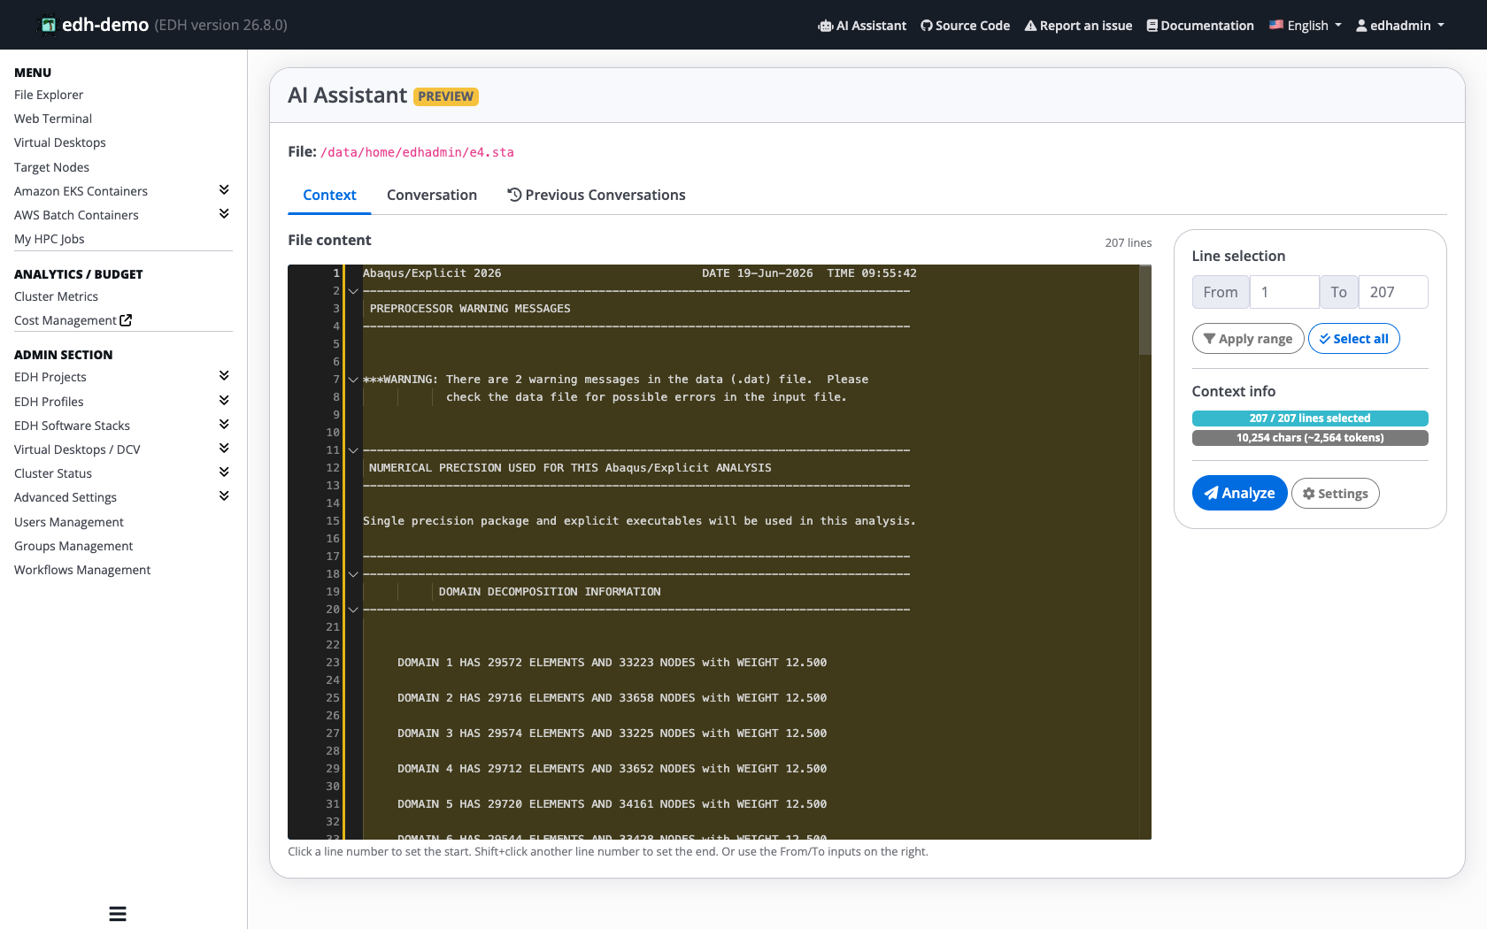Screen dimensions: 1487x929
Task: Switch to the Context tab
Action: point(329,195)
